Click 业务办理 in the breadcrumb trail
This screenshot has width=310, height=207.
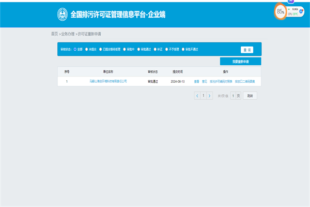point(68,34)
